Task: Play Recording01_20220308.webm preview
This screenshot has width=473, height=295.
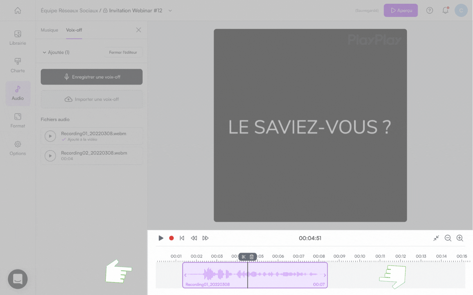Action: (50, 136)
